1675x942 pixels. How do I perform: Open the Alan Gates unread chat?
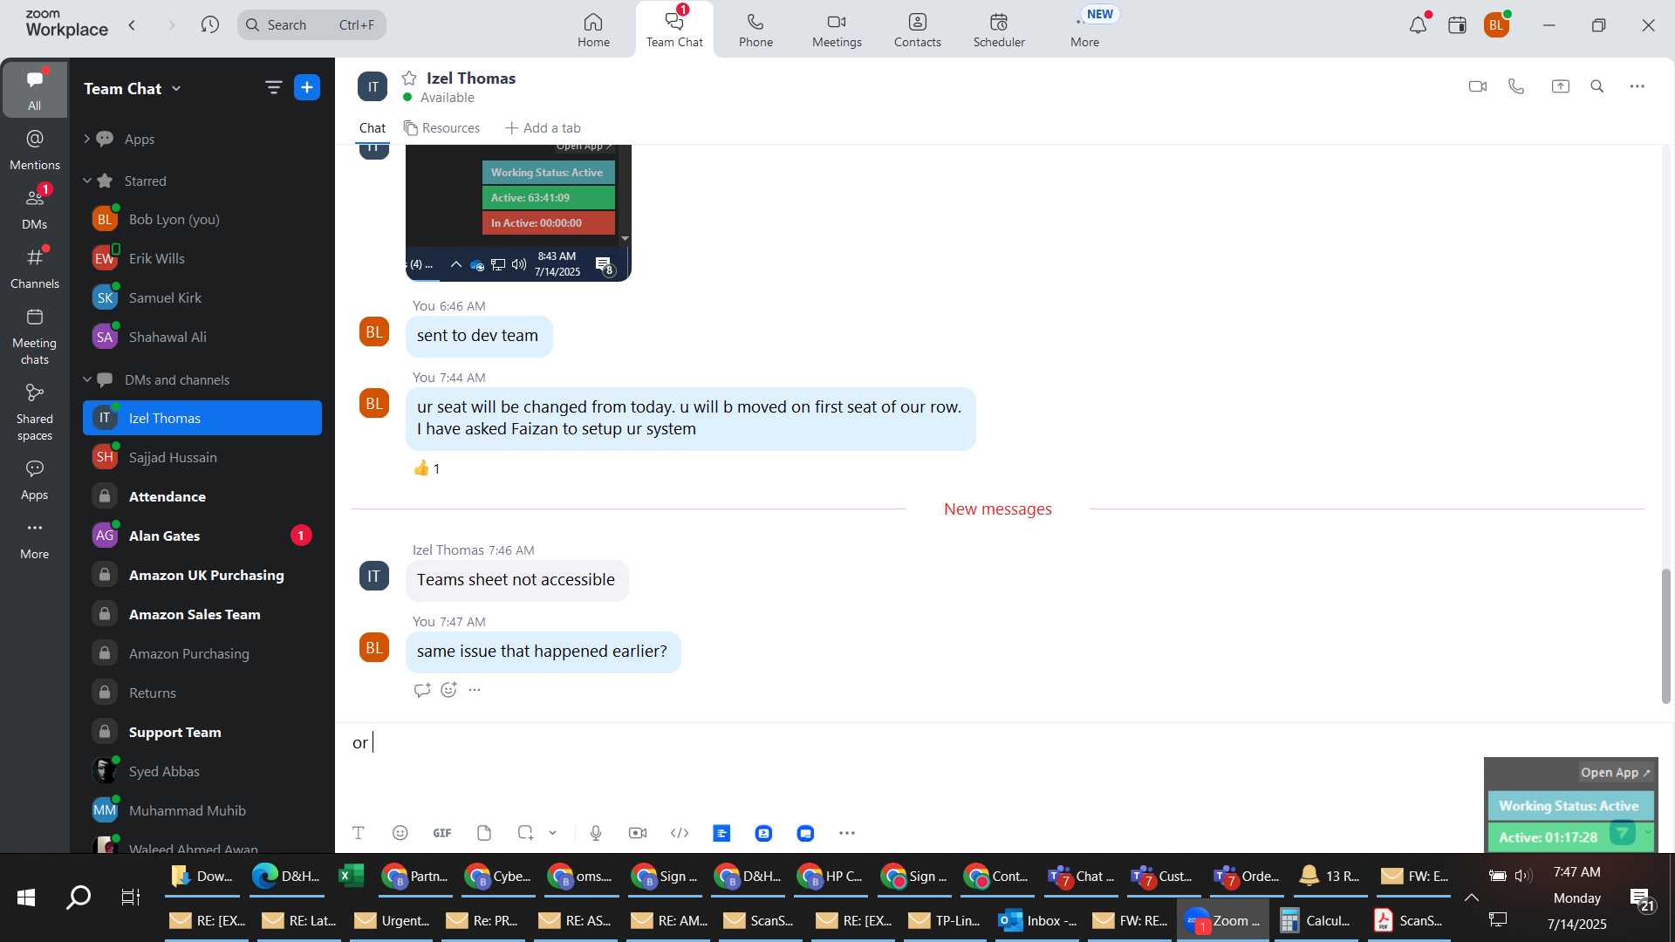coord(202,536)
